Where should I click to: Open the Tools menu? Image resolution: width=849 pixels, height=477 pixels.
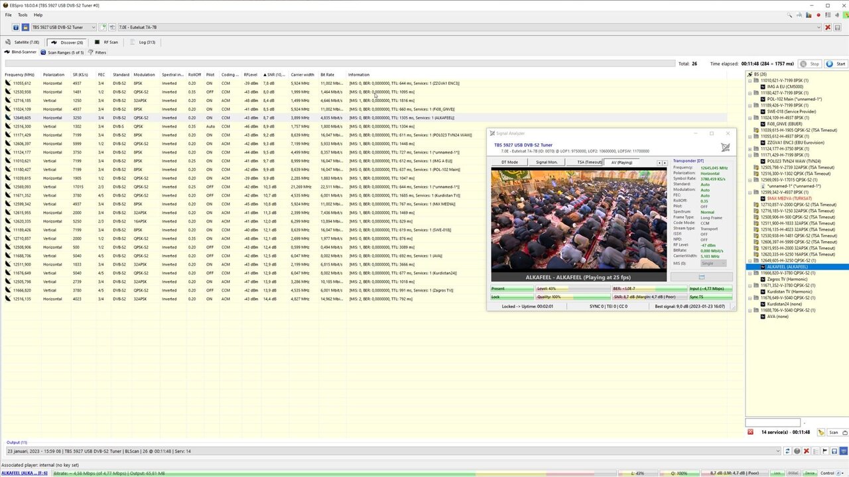[x=23, y=15]
